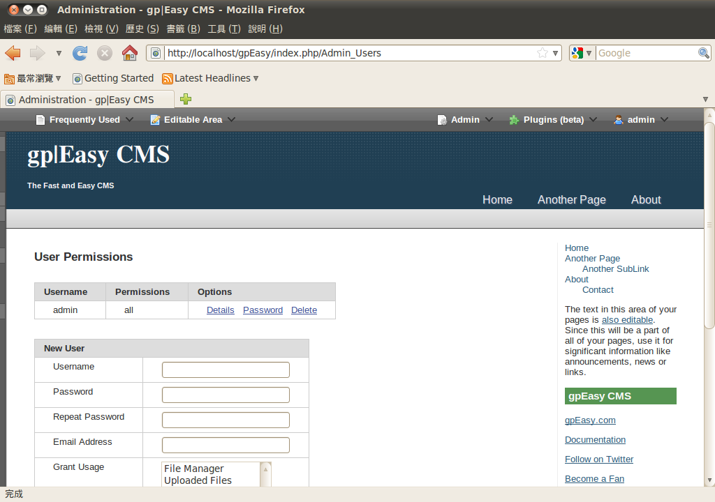The width and height of the screenshot is (715, 502).
Task: Open the Documentation link
Action: (595, 439)
